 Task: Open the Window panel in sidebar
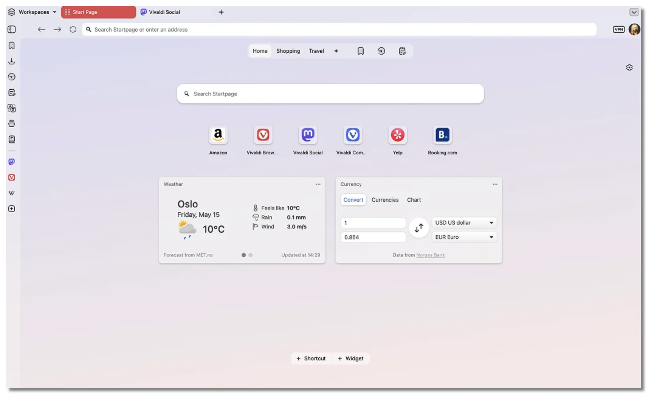point(12,124)
